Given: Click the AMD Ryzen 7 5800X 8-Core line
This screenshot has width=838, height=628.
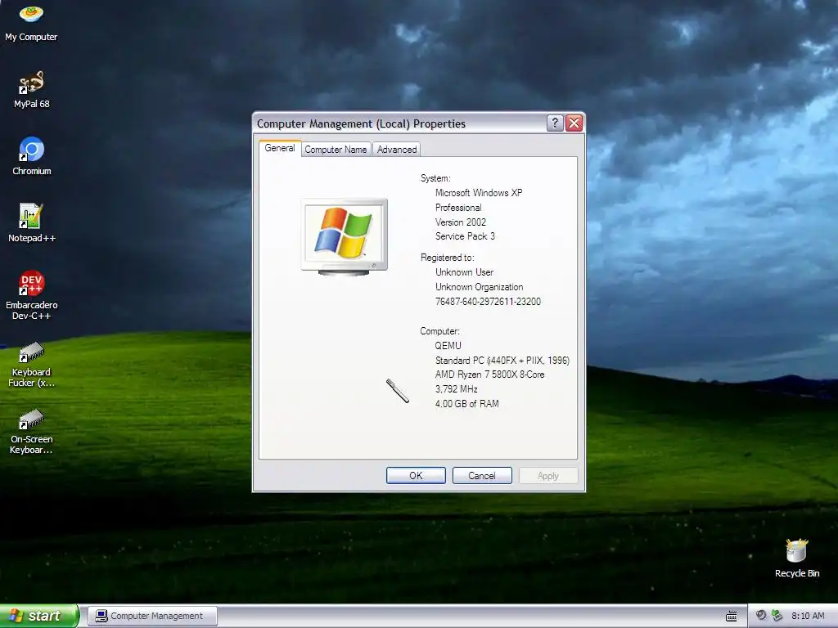Looking at the screenshot, I should click(489, 375).
